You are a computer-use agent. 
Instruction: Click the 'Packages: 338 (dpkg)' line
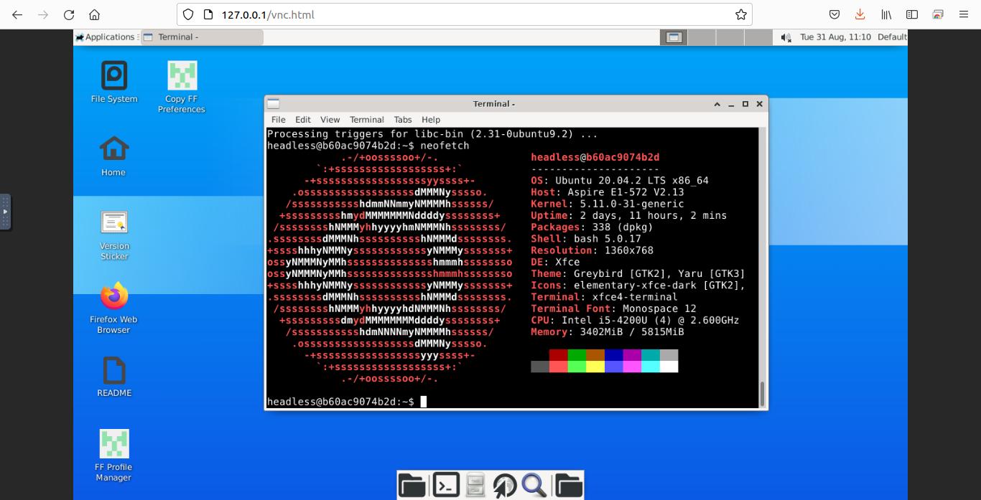pyautogui.click(x=592, y=227)
